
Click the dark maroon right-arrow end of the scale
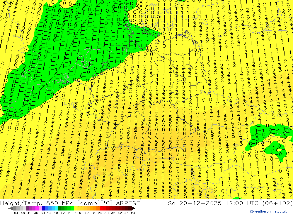pos(133,208)
